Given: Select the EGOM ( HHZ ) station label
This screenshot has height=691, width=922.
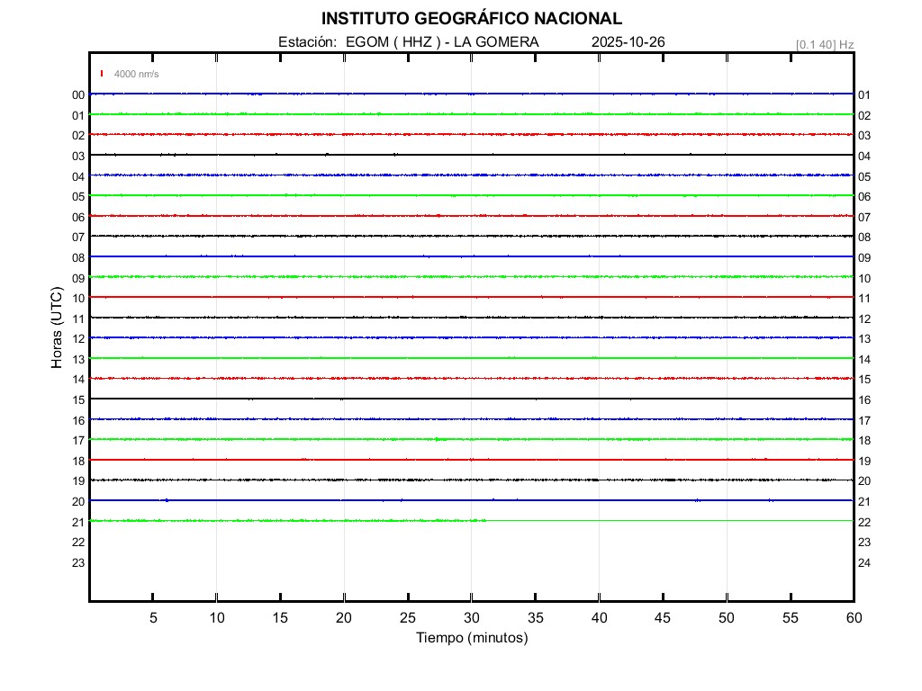Looking at the screenshot, I should click(x=393, y=42).
